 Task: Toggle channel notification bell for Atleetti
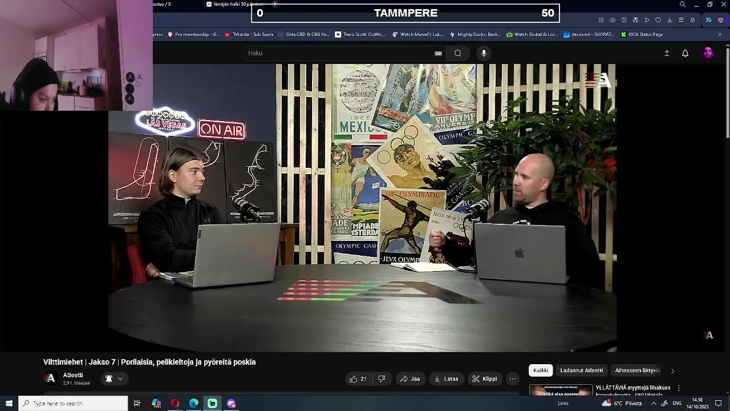pyautogui.click(x=108, y=378)
